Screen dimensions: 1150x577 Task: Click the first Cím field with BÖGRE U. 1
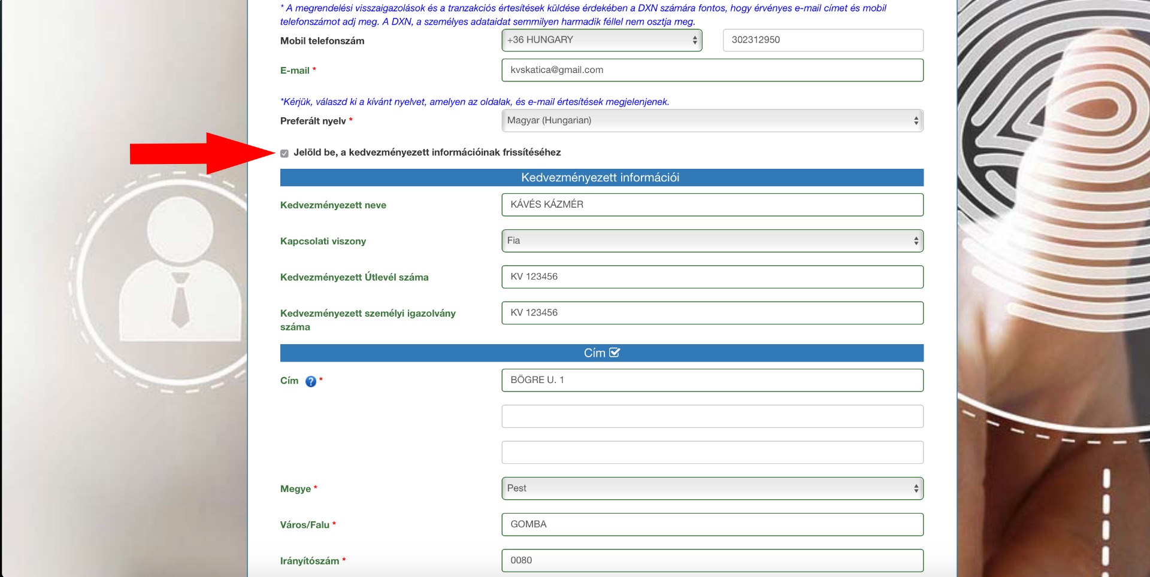click(x=712, y=380)
